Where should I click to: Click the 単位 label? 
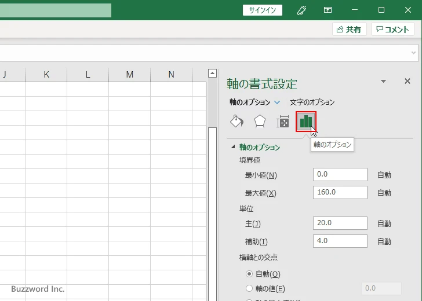click(246, 208)
